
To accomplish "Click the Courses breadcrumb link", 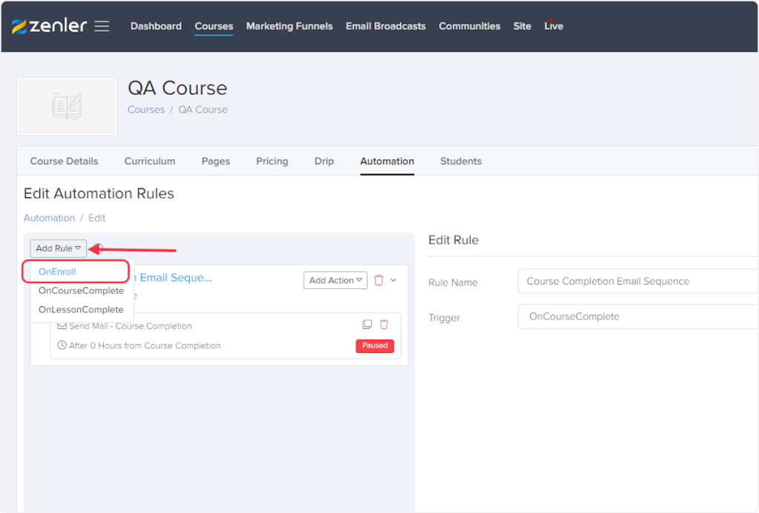I will pos(146,110).
